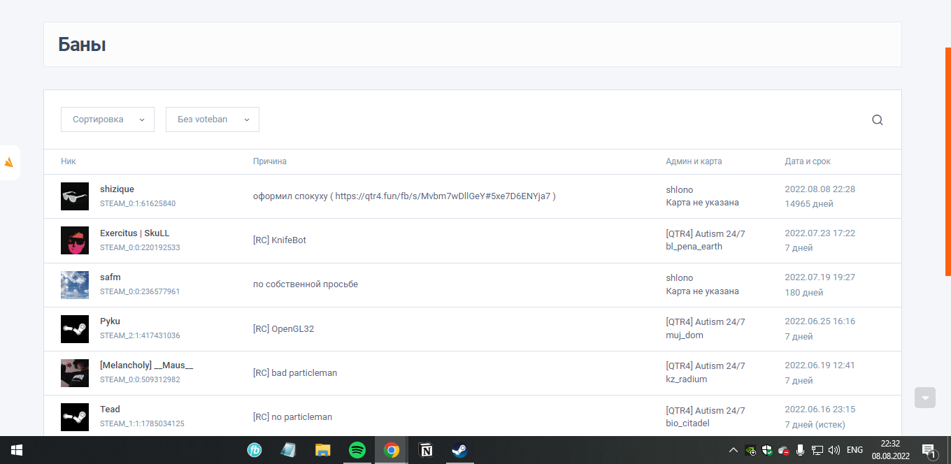Image resolution: width=951 pixels, height=464 pixels.
Task: Click the Дата и срок column header
Action: [x=808, y=161]
